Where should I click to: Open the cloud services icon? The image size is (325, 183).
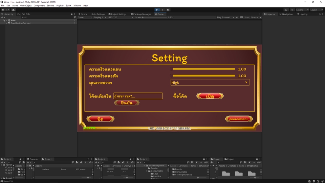[x=14, y=10]
